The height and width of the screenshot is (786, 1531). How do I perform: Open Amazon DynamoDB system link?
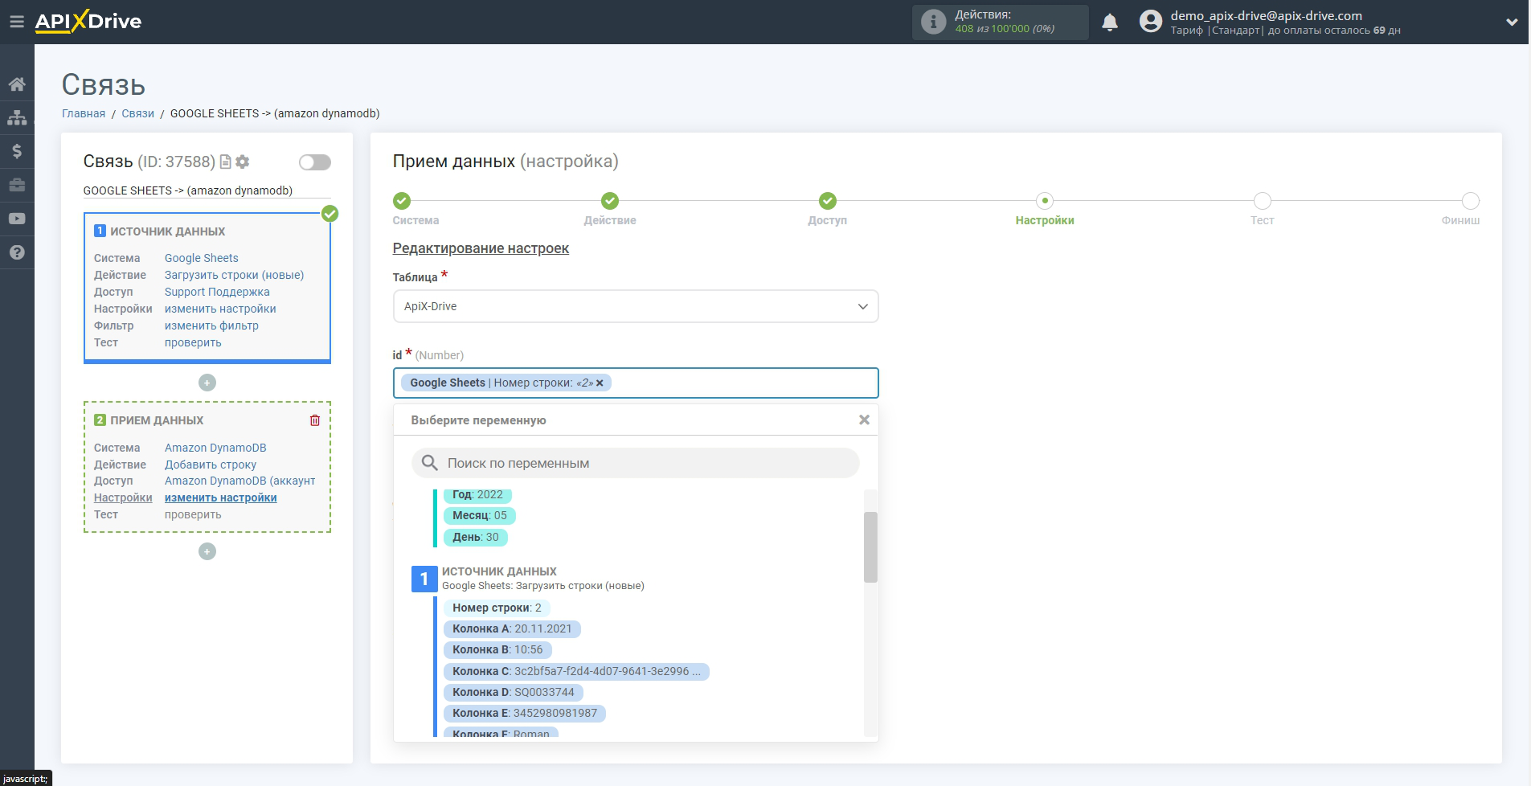[x=215, y=448]
